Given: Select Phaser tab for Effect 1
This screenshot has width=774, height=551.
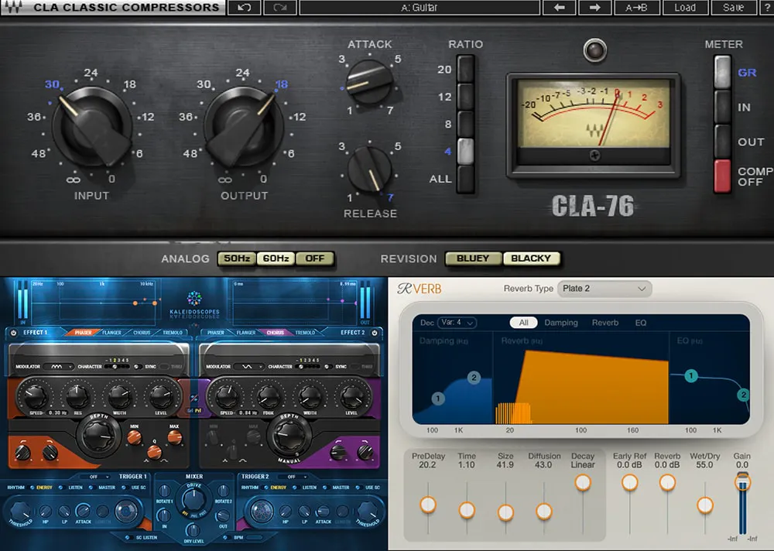Looking at the screenshot, I should point(83,333).
